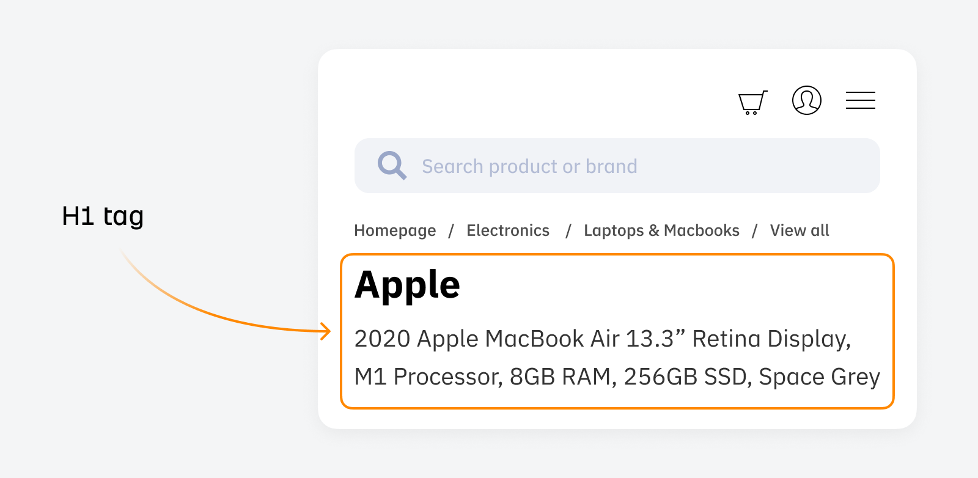Click the word 'Space Grey' in product title
This screenshot has width=978, height=478.
coord(819,377)
